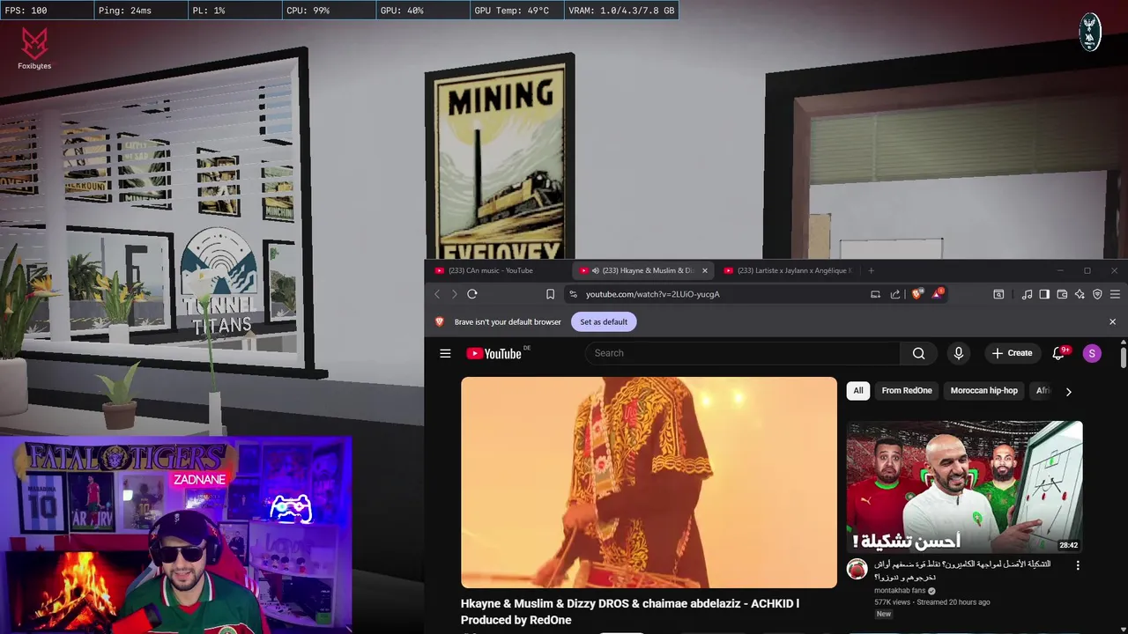This screenshot has height=634, width=1128.
Task: Reload the YouTube page in Brave
Action: tap(472, 294)
